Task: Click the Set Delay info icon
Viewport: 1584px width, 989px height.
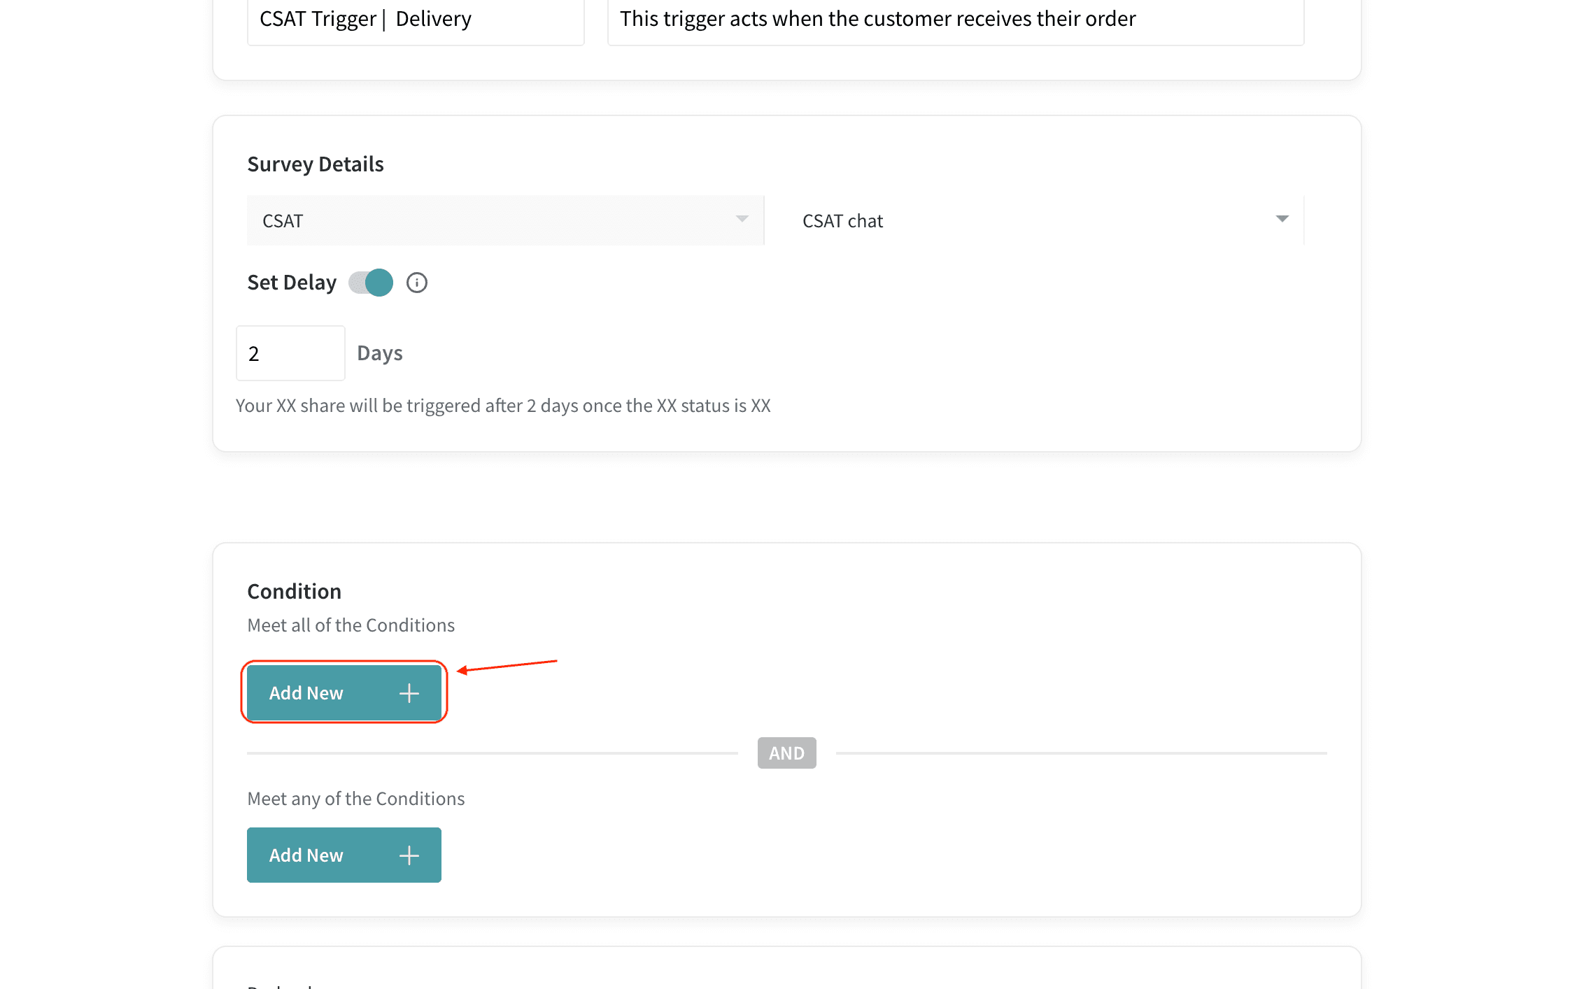Action: (x=416, y=283)
